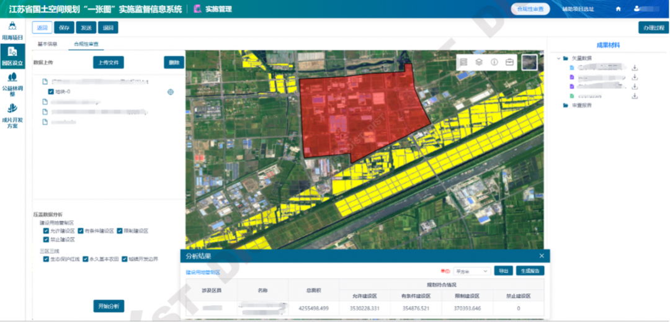The image size is (670, 322).
Task: Open the 平方米 unit dropdown
Action: (x=471, y=271)
